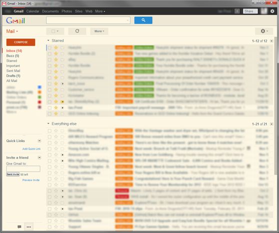Screen dimensions: 279x233
Task: Click the Gmail favicon in the window title bar
Action: click(4, 3)
